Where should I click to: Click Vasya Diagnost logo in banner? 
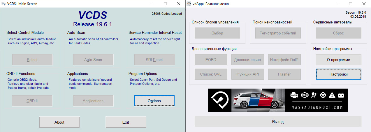[x=220, y=100]
